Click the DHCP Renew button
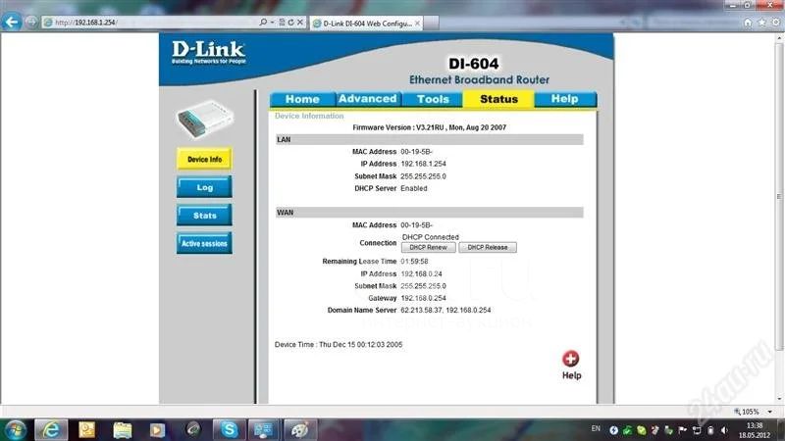The height and width of the screenshot is (441, 785). click(428, 248)
